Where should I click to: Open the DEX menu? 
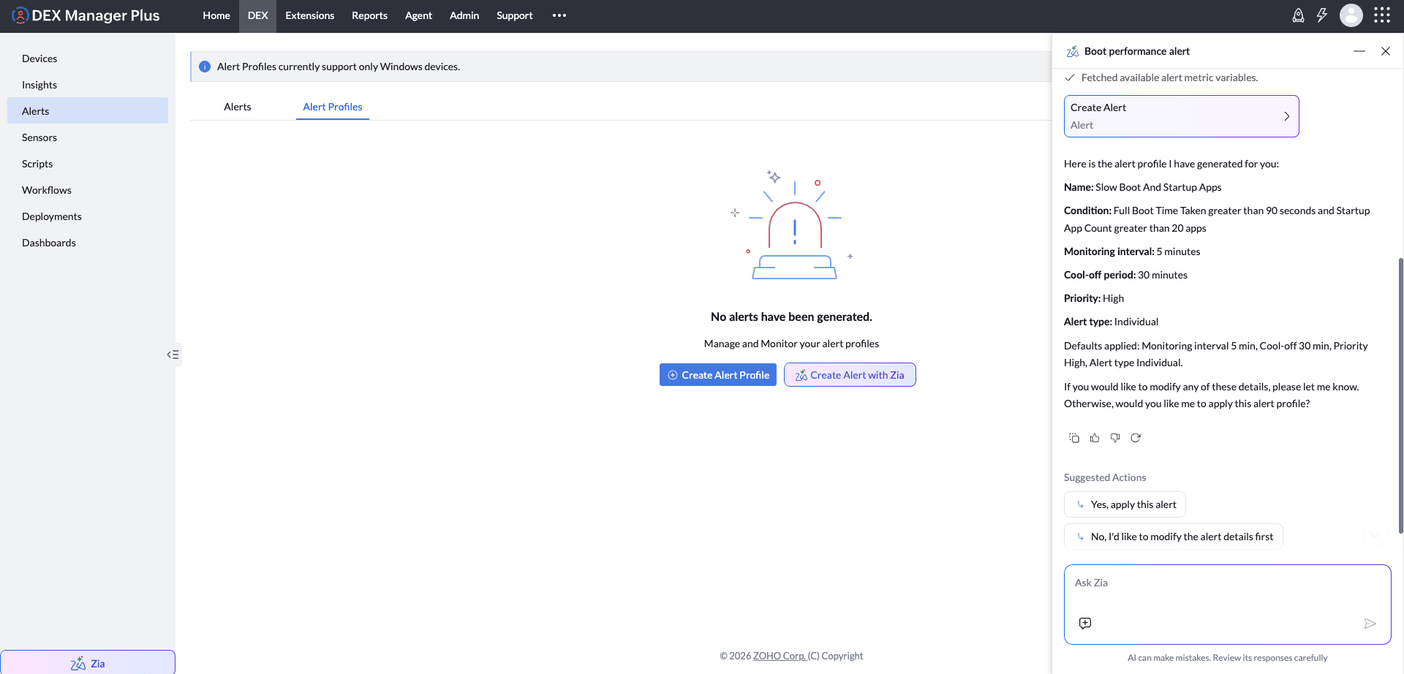coord(257,15)
